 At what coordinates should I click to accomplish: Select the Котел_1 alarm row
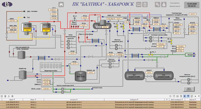click(x=100, y=107)
